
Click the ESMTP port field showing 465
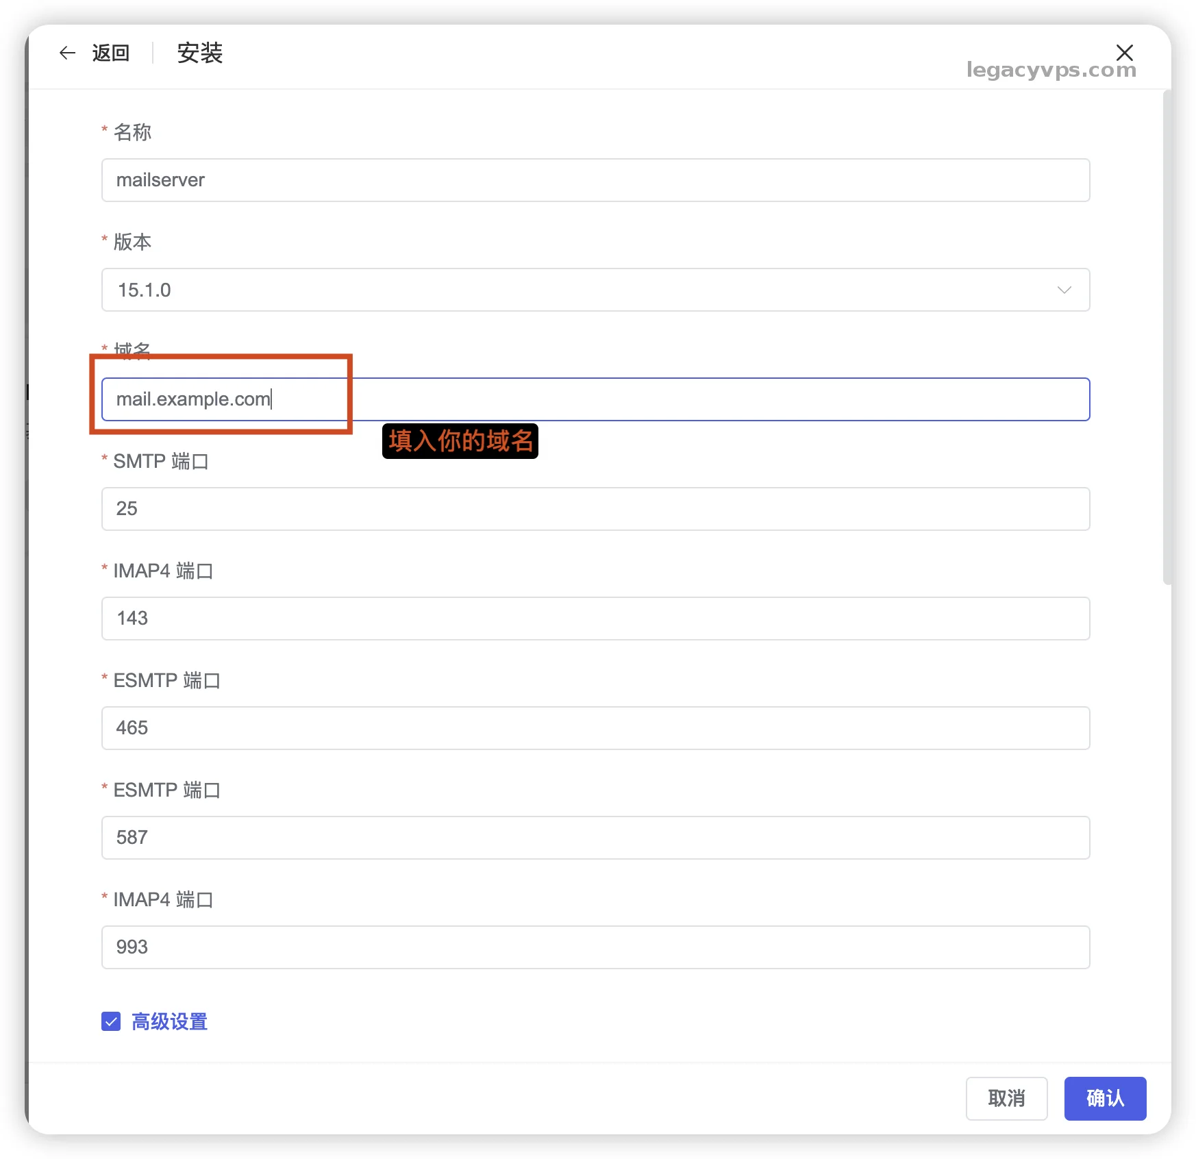[x=595, y=728]
